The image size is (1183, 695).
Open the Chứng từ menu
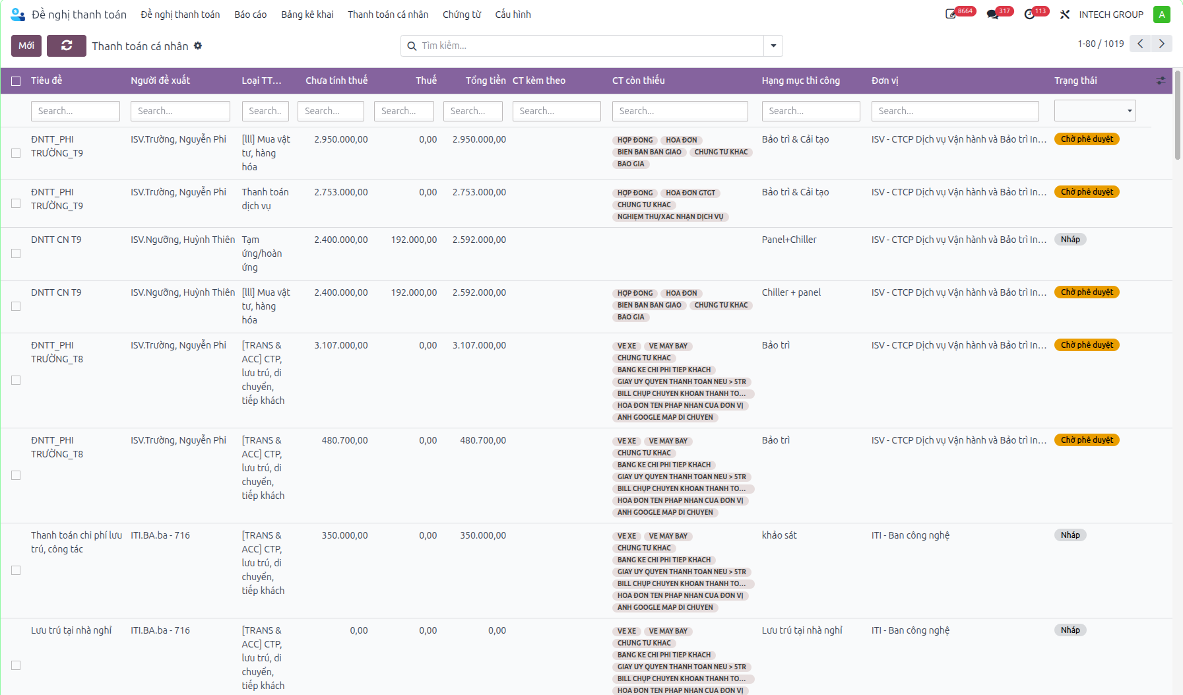[x=462, y=15]
